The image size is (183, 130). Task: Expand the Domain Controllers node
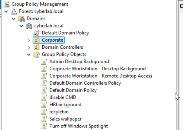pyautogui.click(x=29, y=47)
